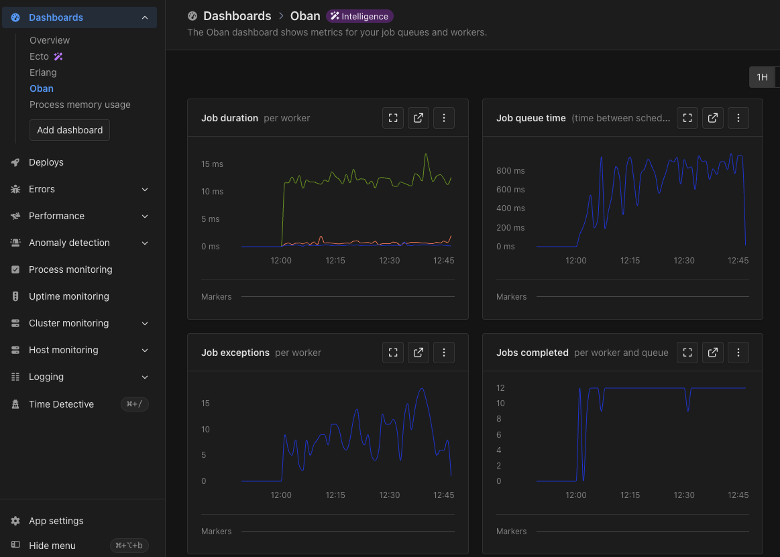Open Job exceptions kebab menu
The width and height of the screenshot is (780, 557).
(444, 353)
